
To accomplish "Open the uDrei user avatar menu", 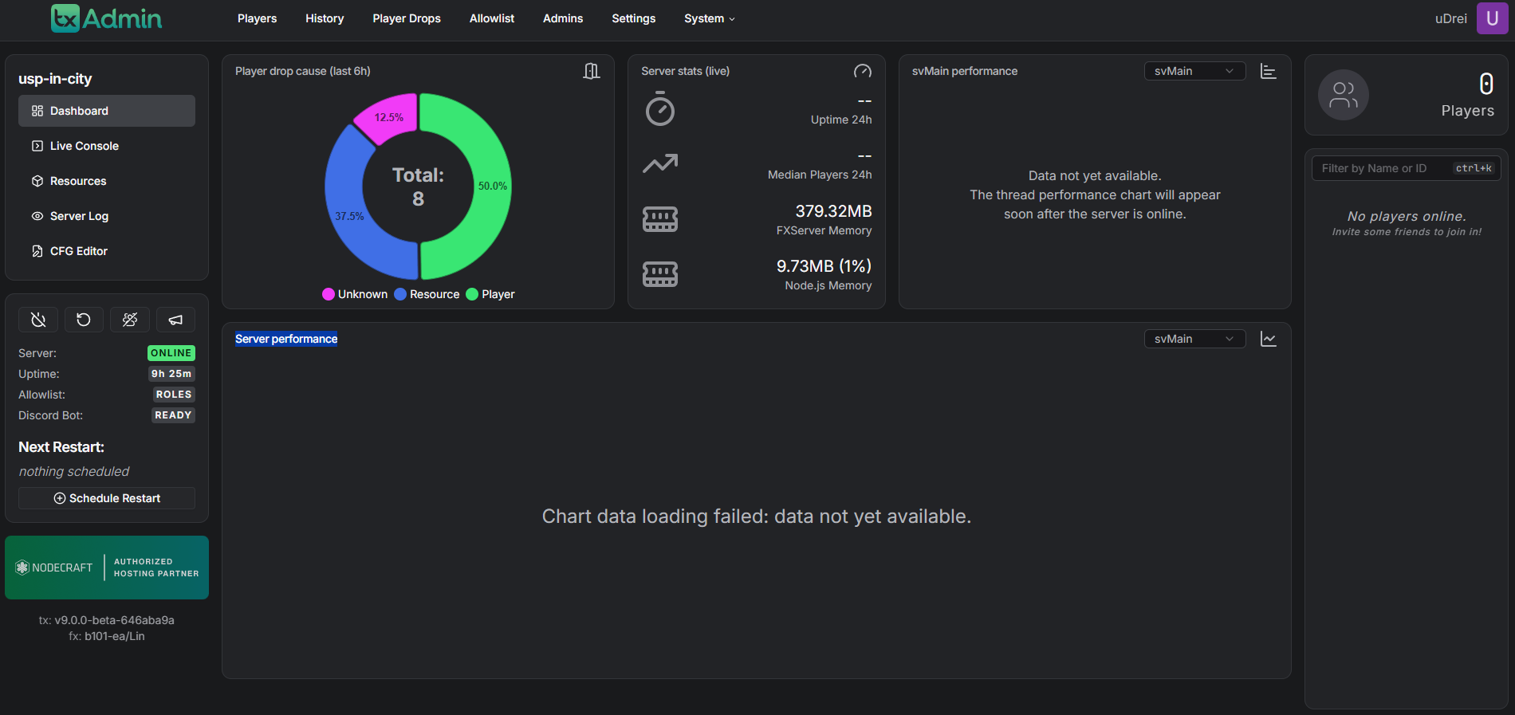I will (1492, 18).
